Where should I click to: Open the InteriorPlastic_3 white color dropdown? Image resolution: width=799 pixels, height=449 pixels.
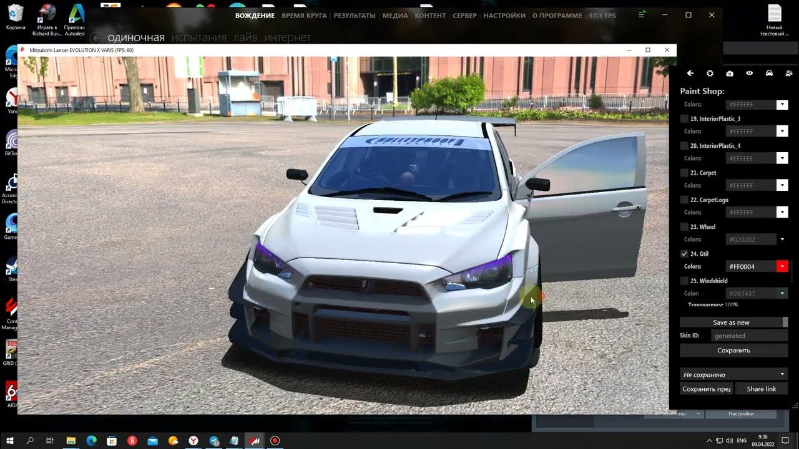(x=782, y=132)
